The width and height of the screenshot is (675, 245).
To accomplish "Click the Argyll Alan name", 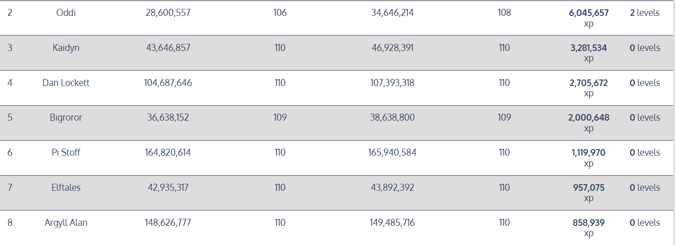I will (66, 223).
